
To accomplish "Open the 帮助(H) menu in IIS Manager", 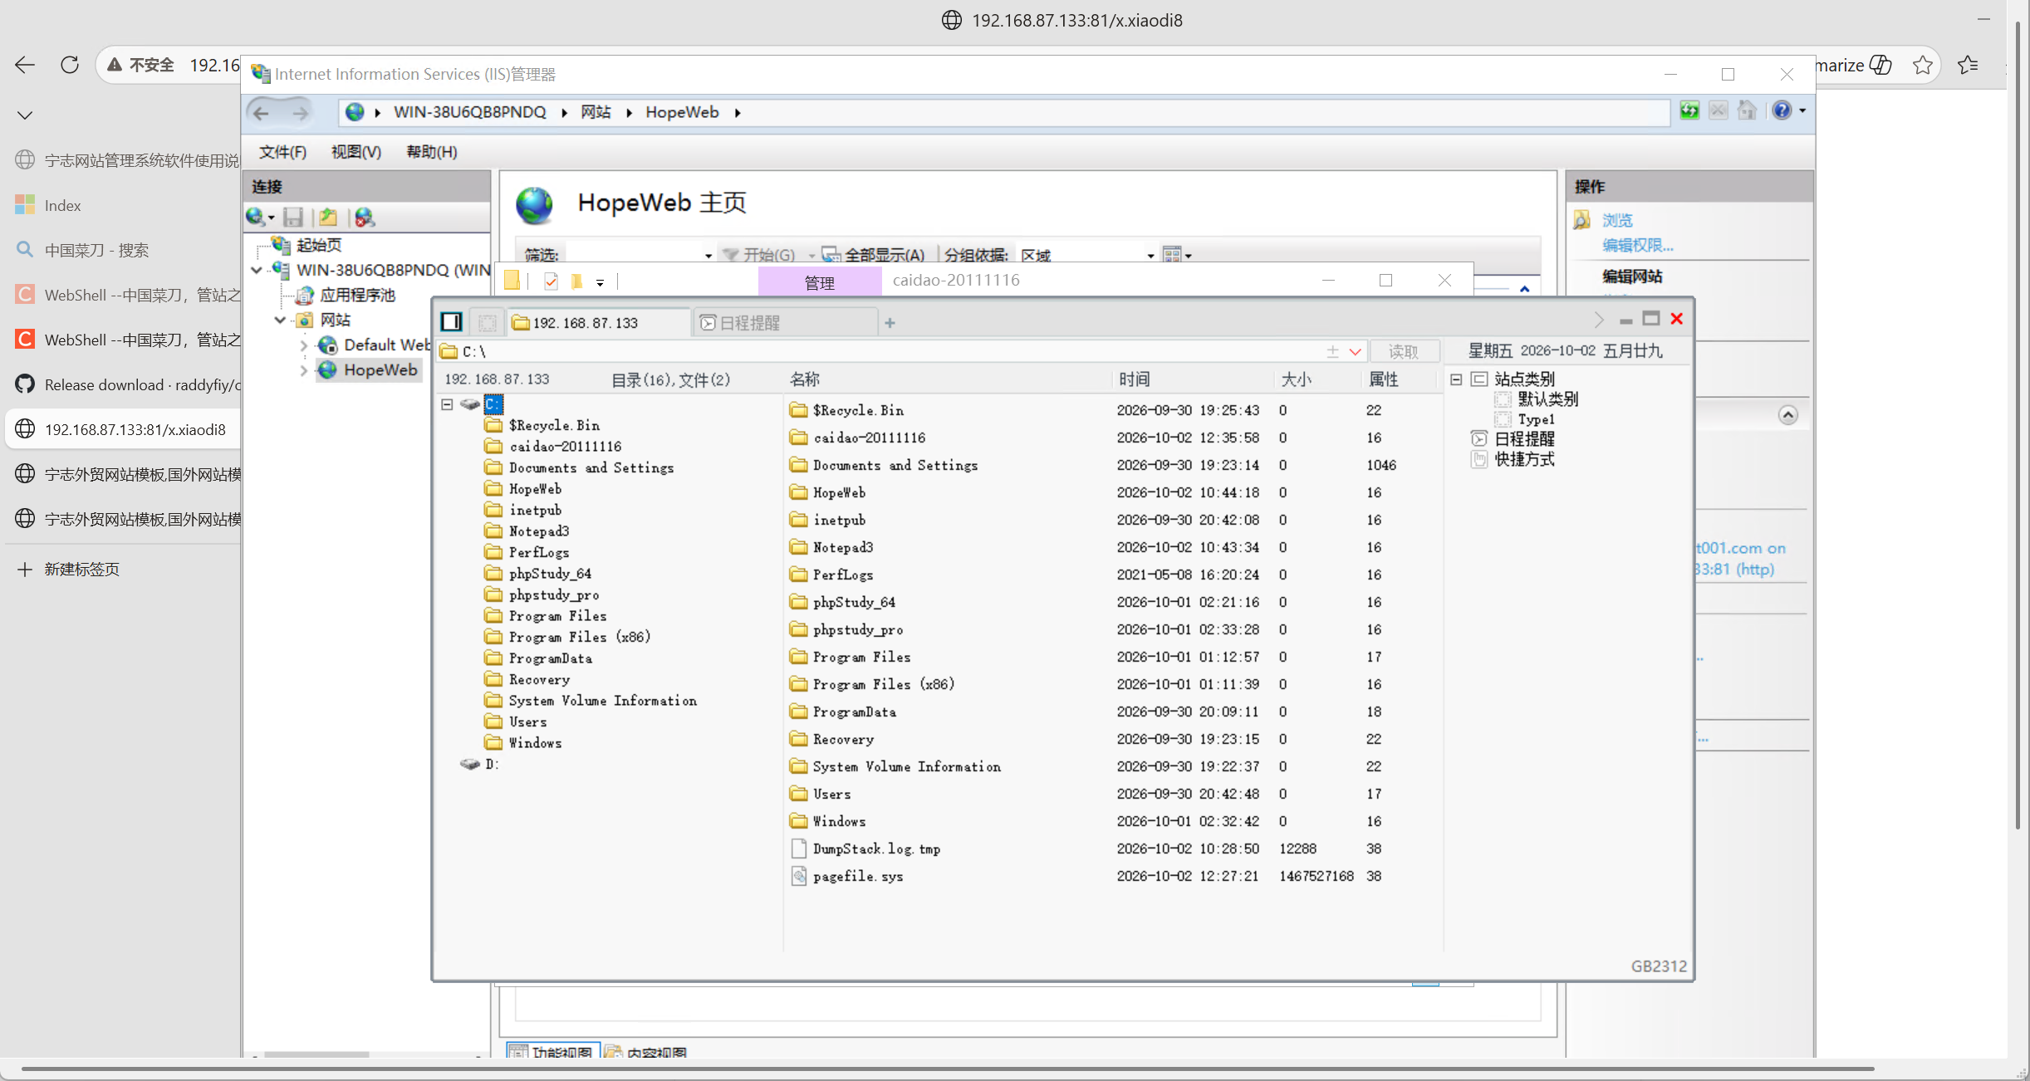I will pyautogui.click(x=432, y=152).
